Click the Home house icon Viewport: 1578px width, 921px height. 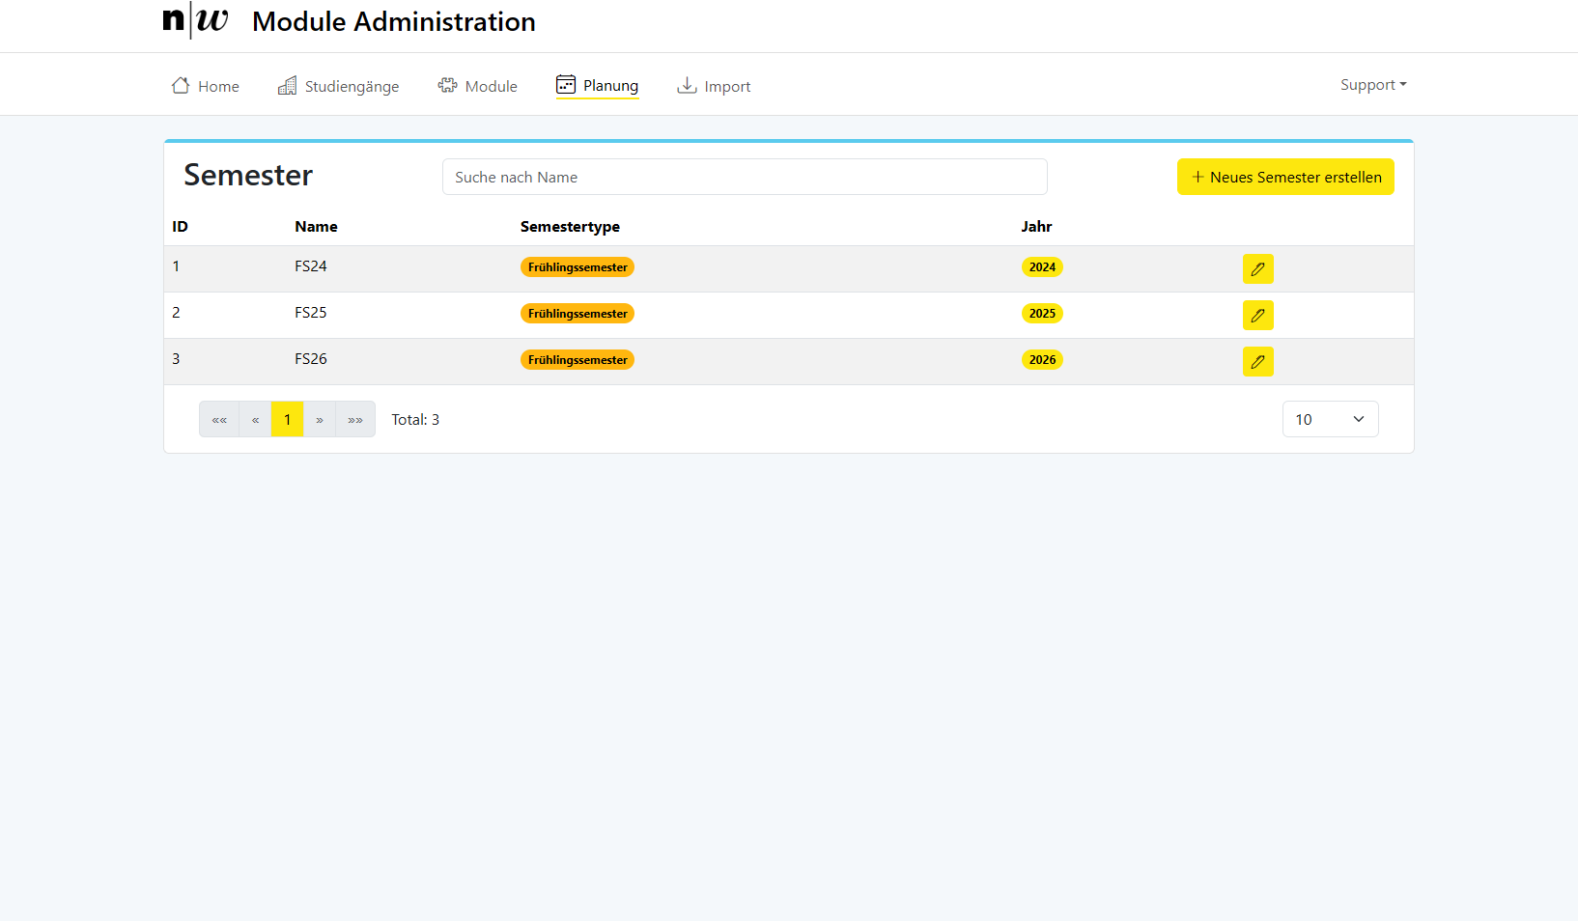tap(181, 86)
